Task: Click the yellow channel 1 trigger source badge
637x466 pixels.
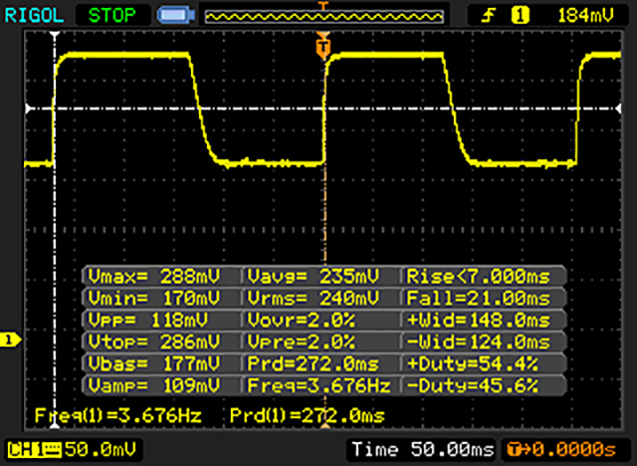Action: click(518, 15)
